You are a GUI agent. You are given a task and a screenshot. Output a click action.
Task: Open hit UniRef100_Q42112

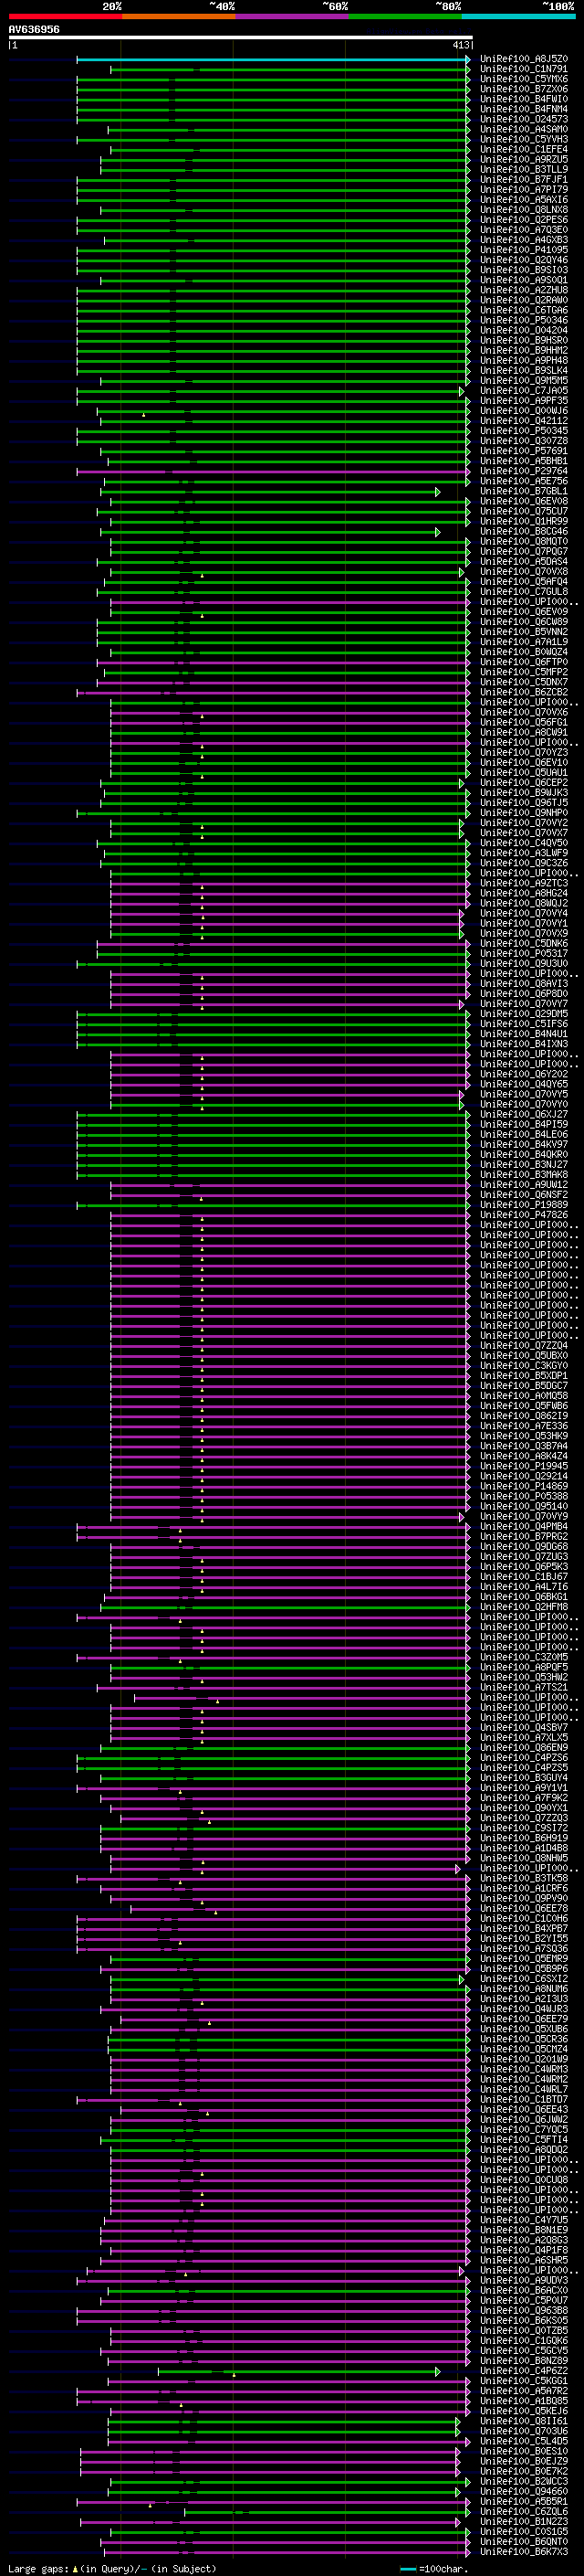[523, 421]
